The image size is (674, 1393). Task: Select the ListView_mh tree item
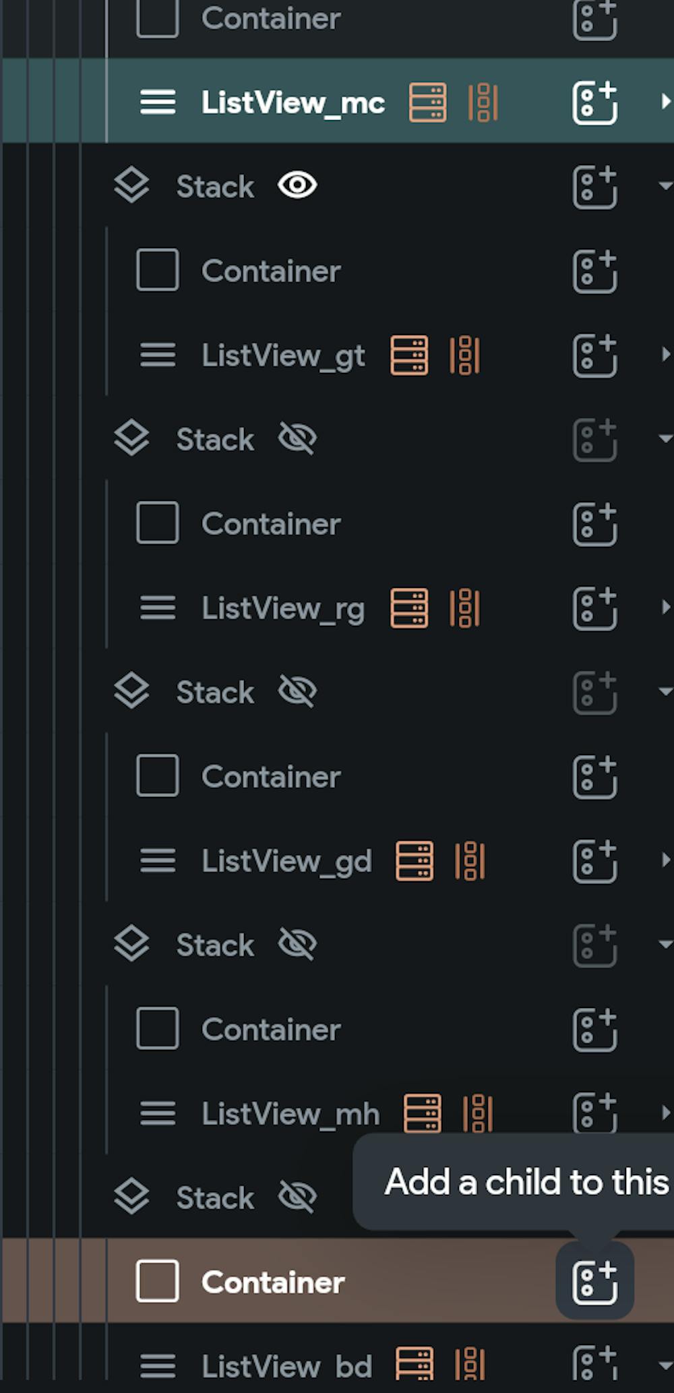[x=290, y=1114]
